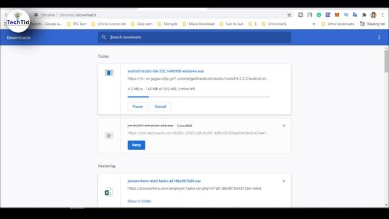Open Reading list
389x219 pixels.
tap(373, 24)
